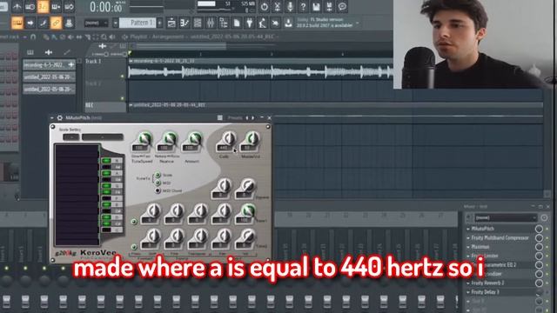Open the question mark help icon
This screenshot has width=557, height=313.
303,6
